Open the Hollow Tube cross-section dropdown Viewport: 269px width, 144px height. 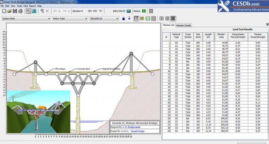pos(70,18)
